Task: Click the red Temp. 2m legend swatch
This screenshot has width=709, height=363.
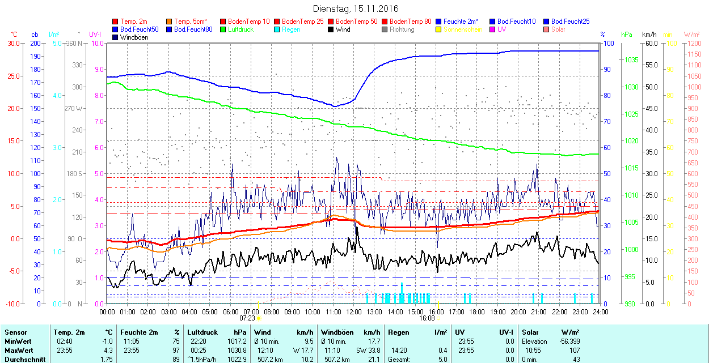Action: (116, 22)
